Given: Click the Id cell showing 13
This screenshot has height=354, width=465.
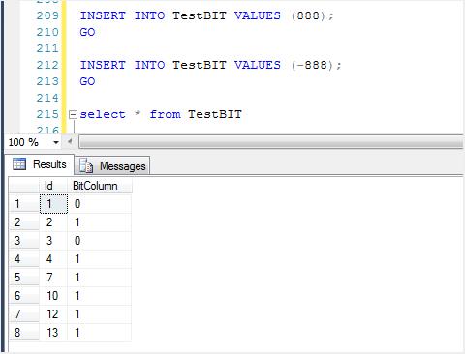Looking at the screenshot, I should coord(53,333).
